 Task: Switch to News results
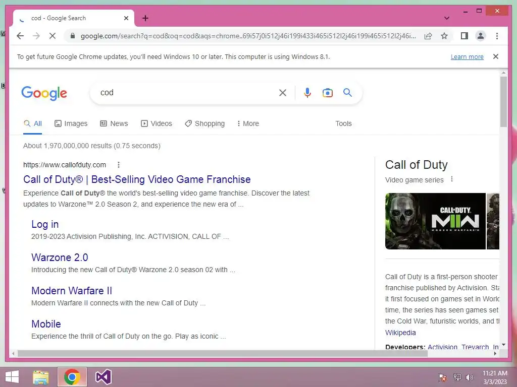tap(114, 124)
